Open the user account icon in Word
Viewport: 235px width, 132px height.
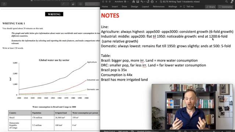232,1
